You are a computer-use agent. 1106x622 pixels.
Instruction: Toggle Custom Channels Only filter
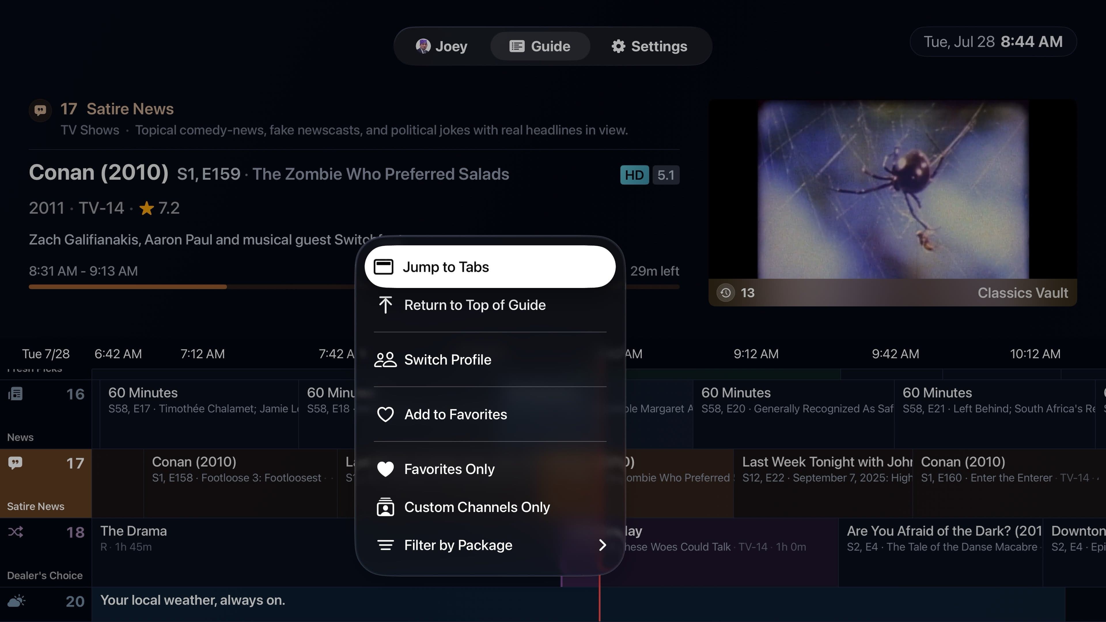490,507
